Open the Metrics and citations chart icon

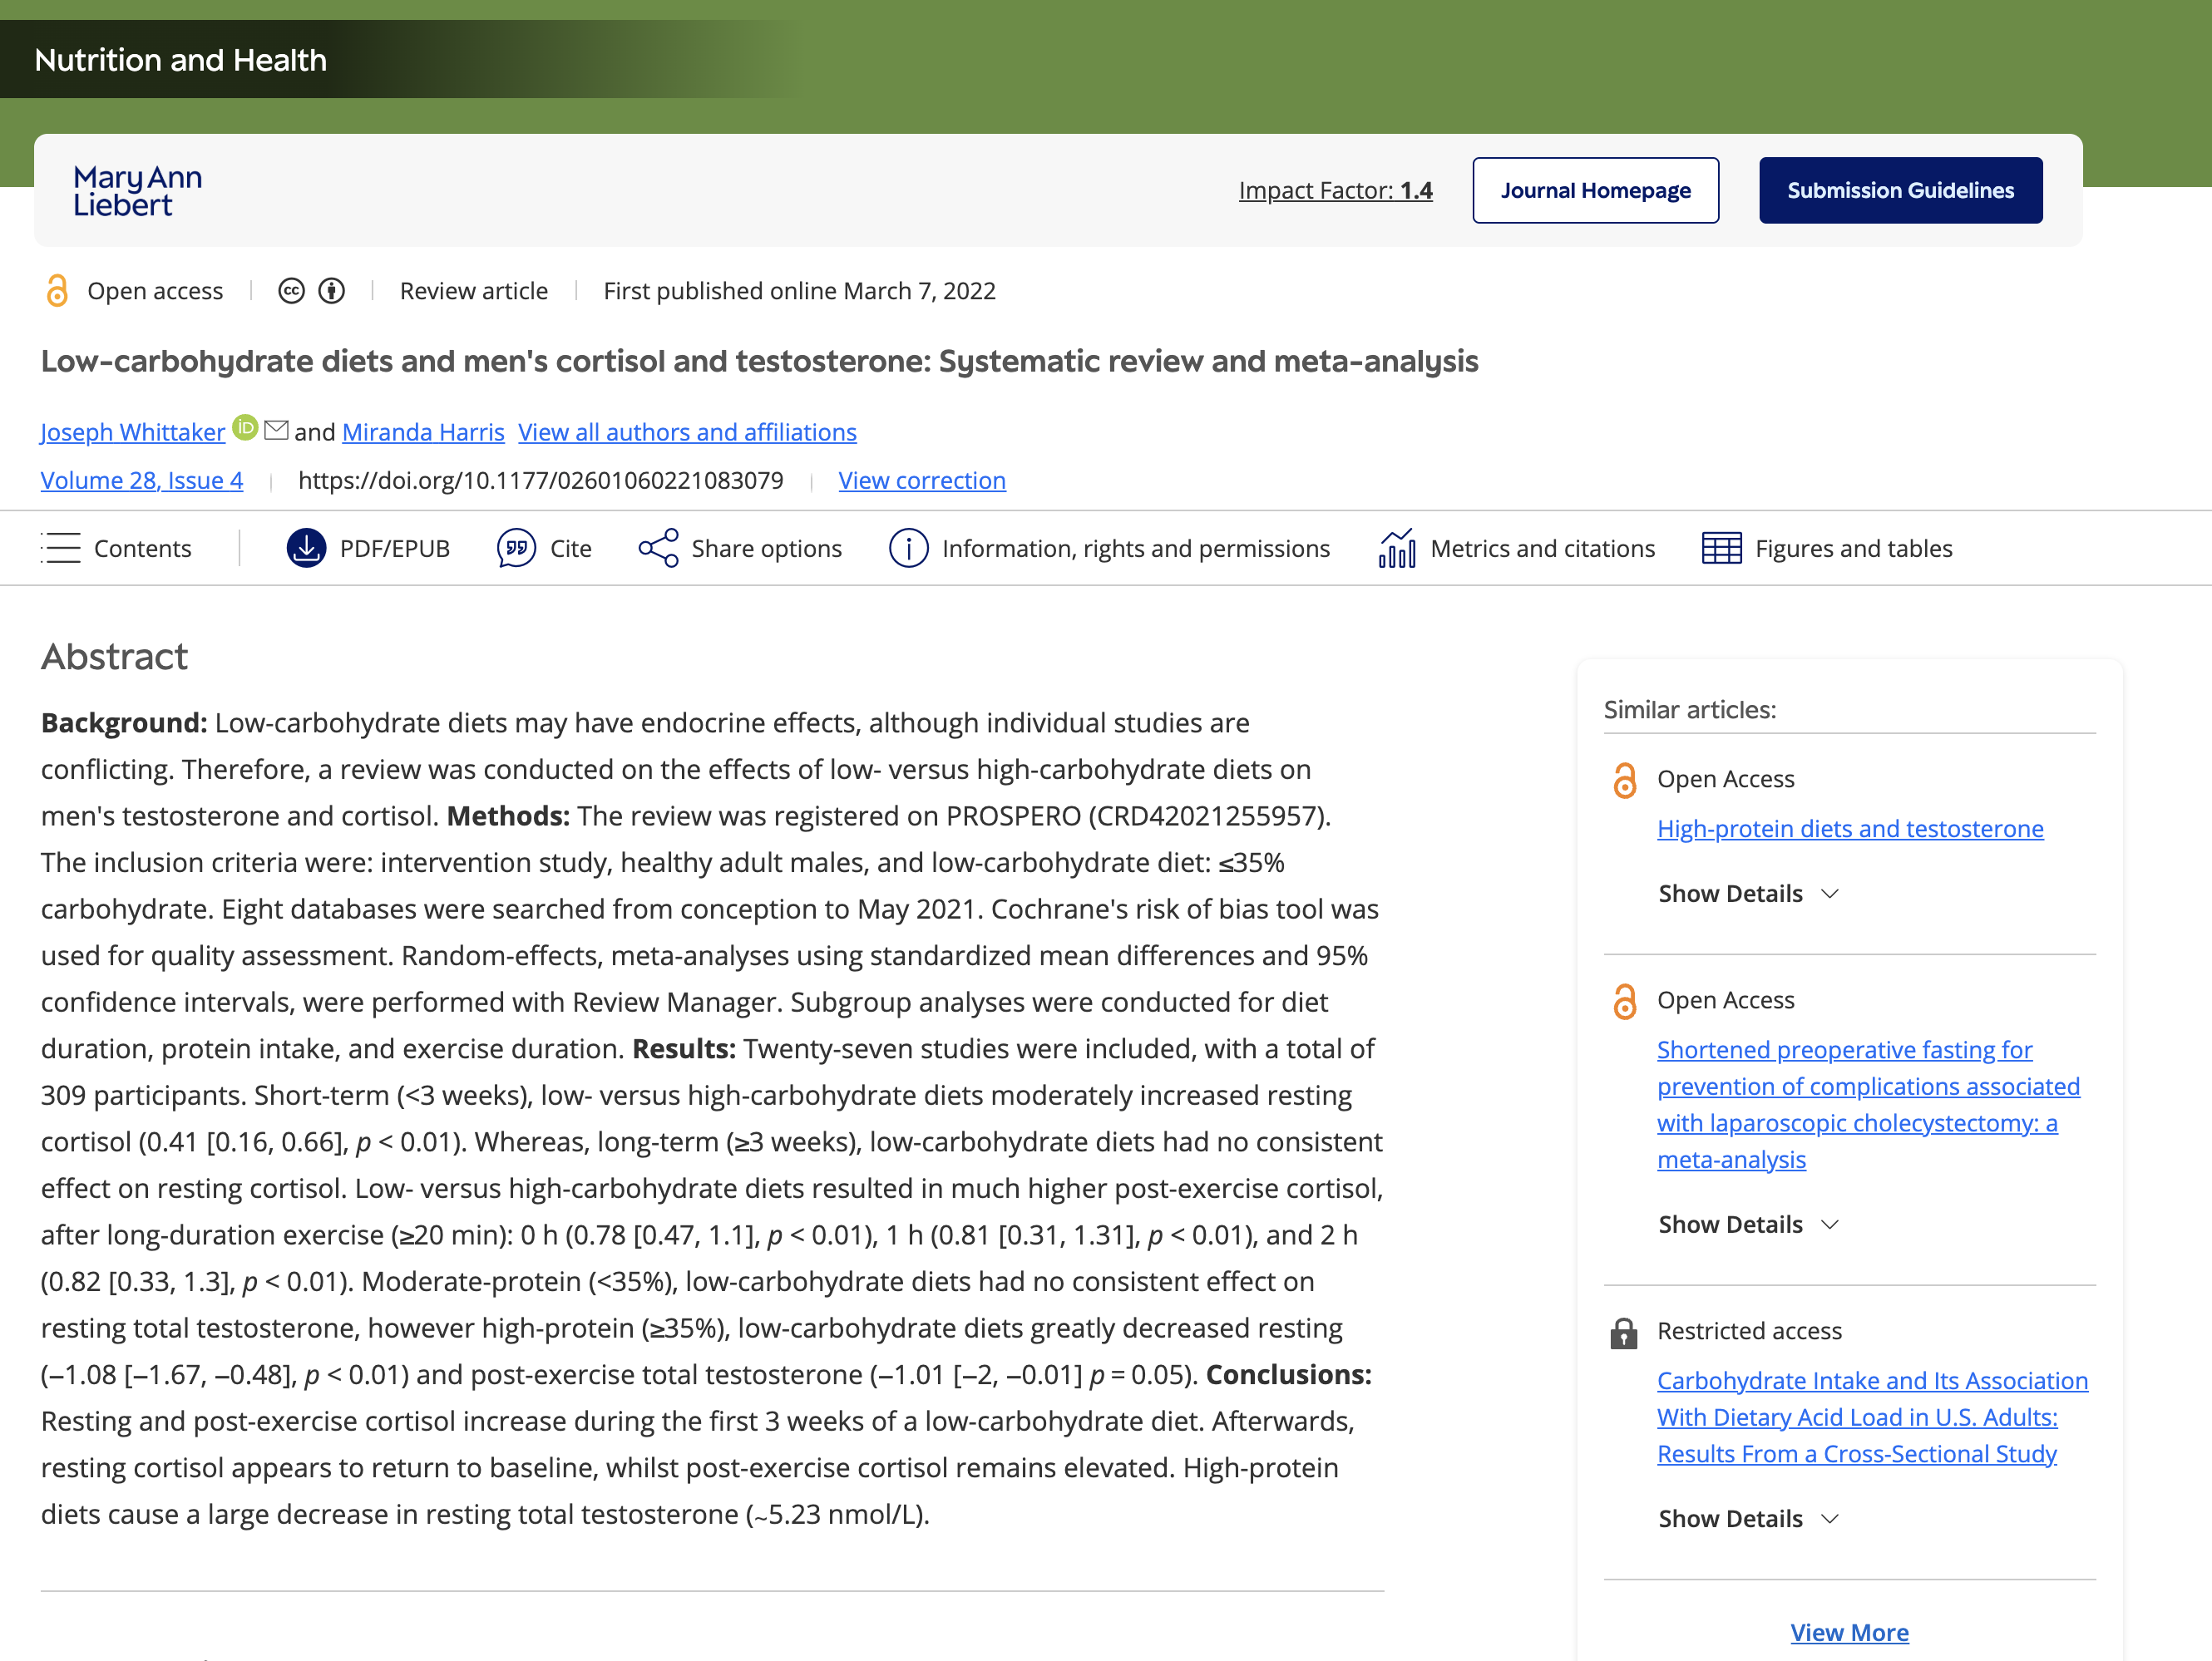click(1396, 548)
